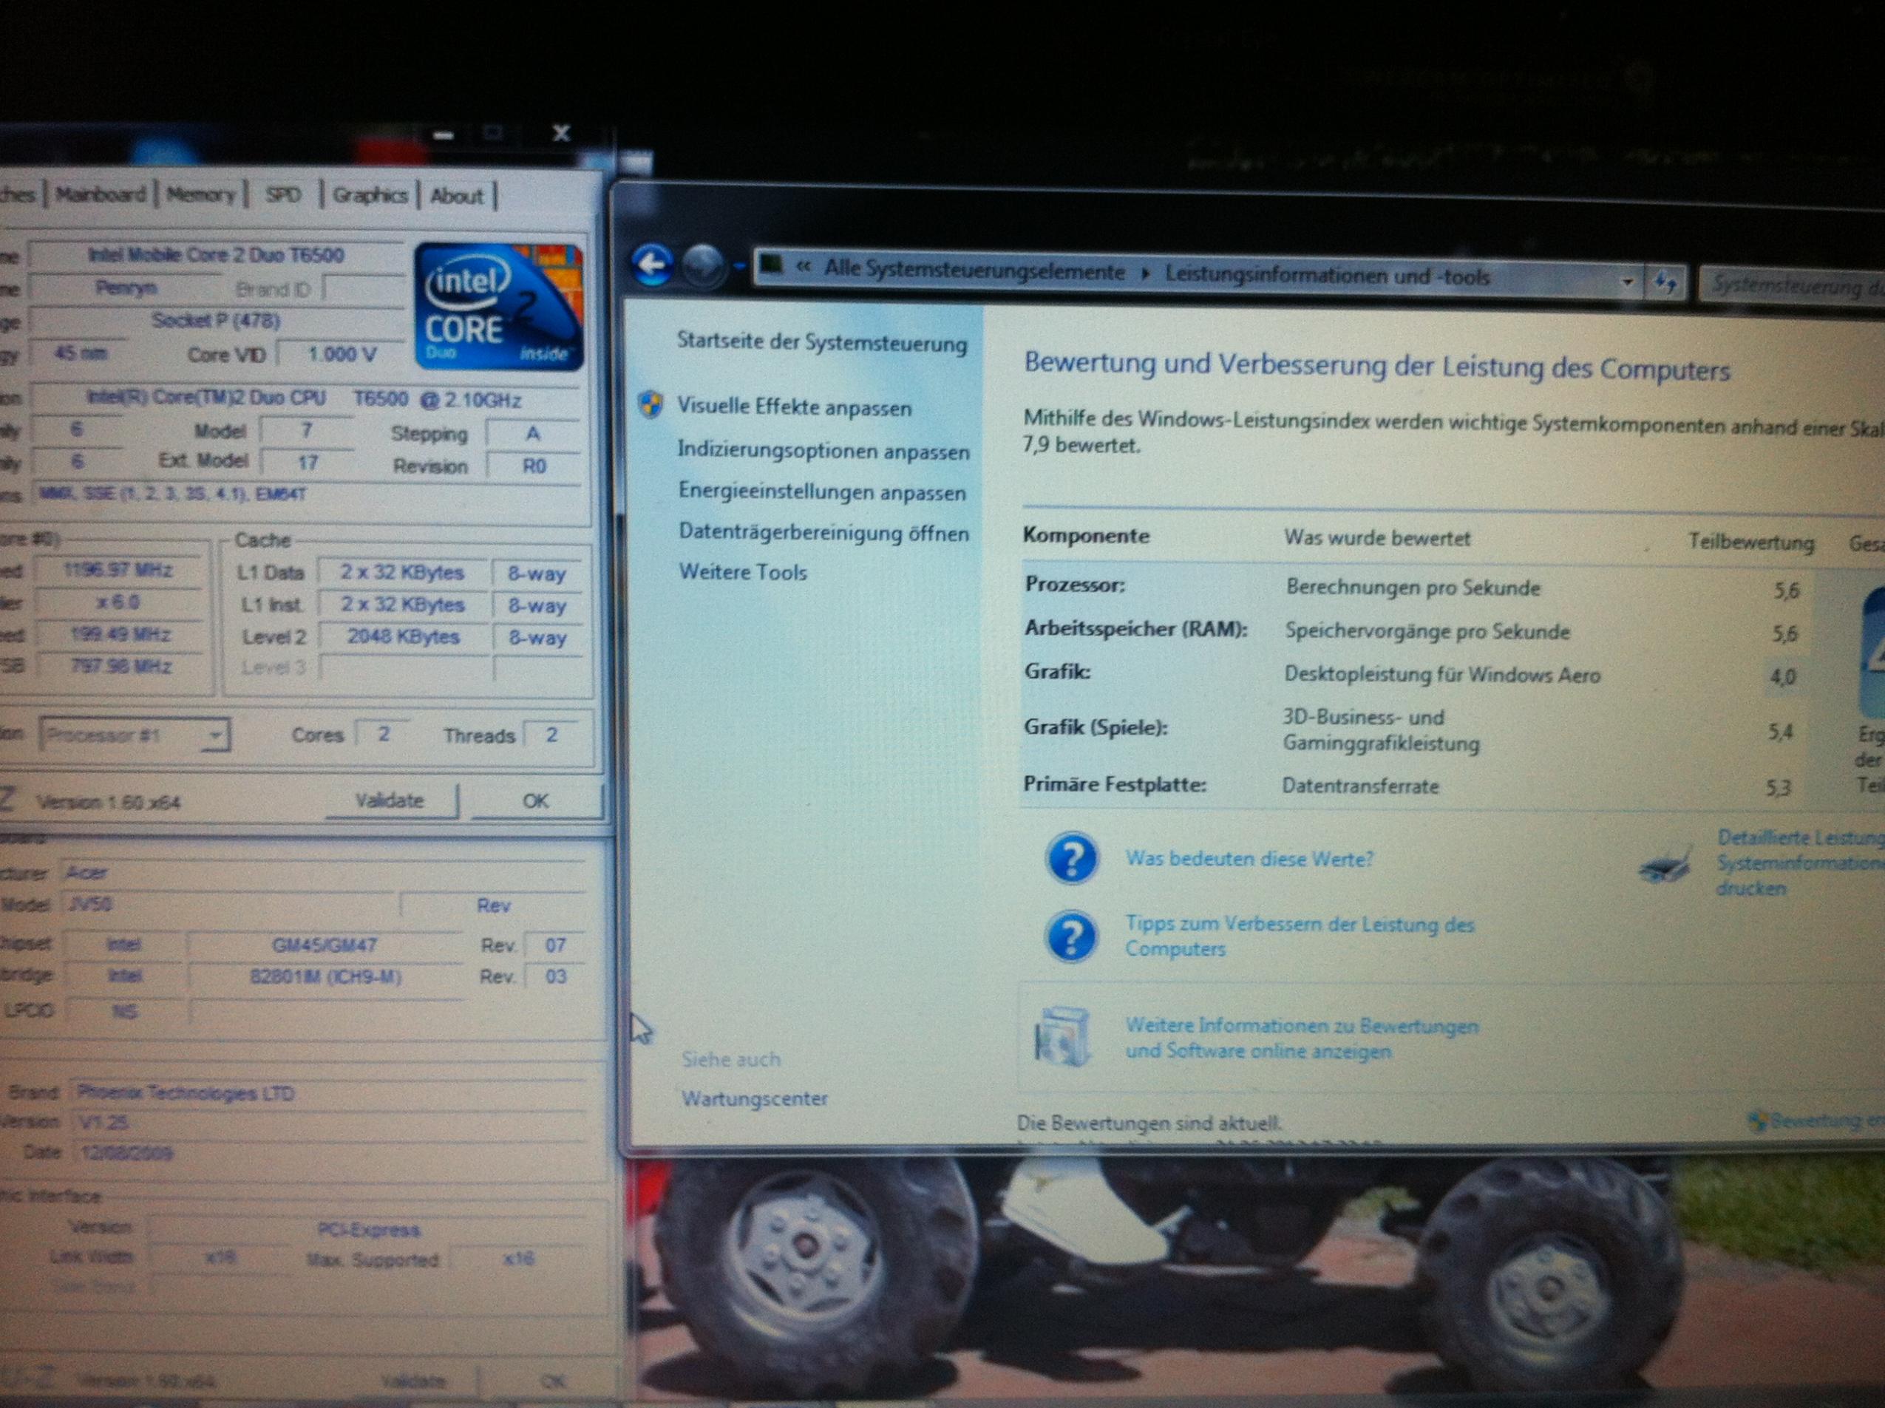Switch to the Mainboard tab
The width and height of the screenshot is (1885, 1408).
101,194
